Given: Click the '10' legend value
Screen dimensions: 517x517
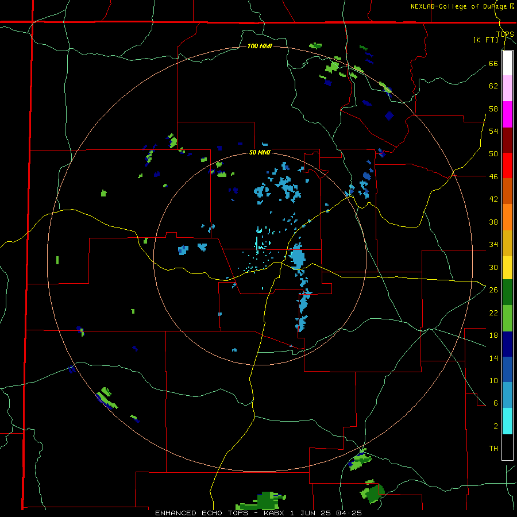Looking at the screenshot, I should click(x=493, y=380).
